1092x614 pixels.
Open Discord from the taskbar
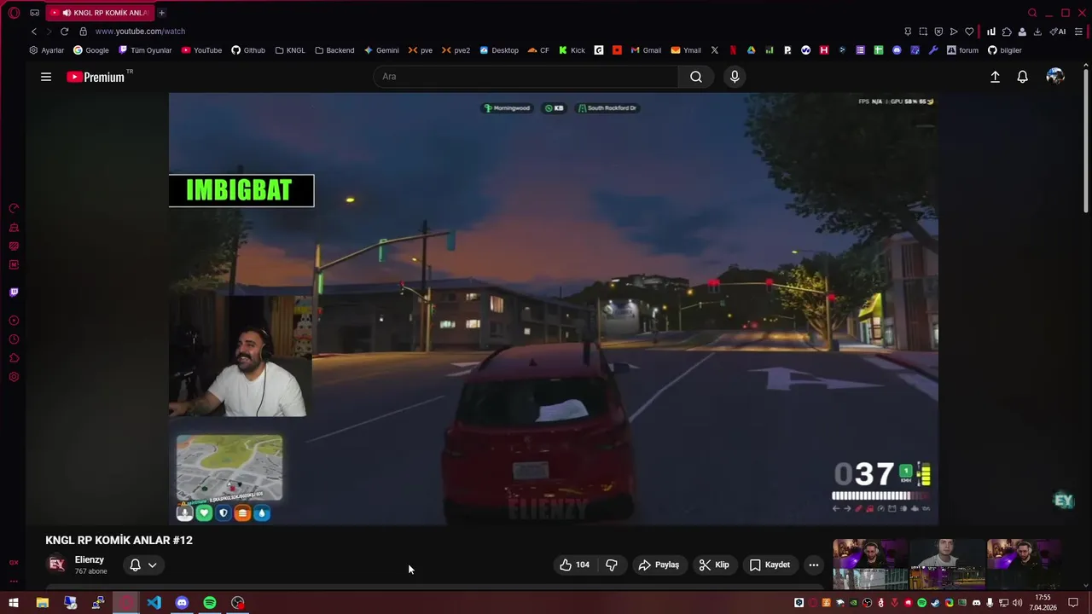click(x=182, y=603)
